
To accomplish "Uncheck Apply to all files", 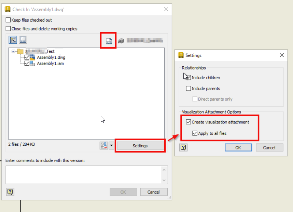I will [x=195, y=133].
